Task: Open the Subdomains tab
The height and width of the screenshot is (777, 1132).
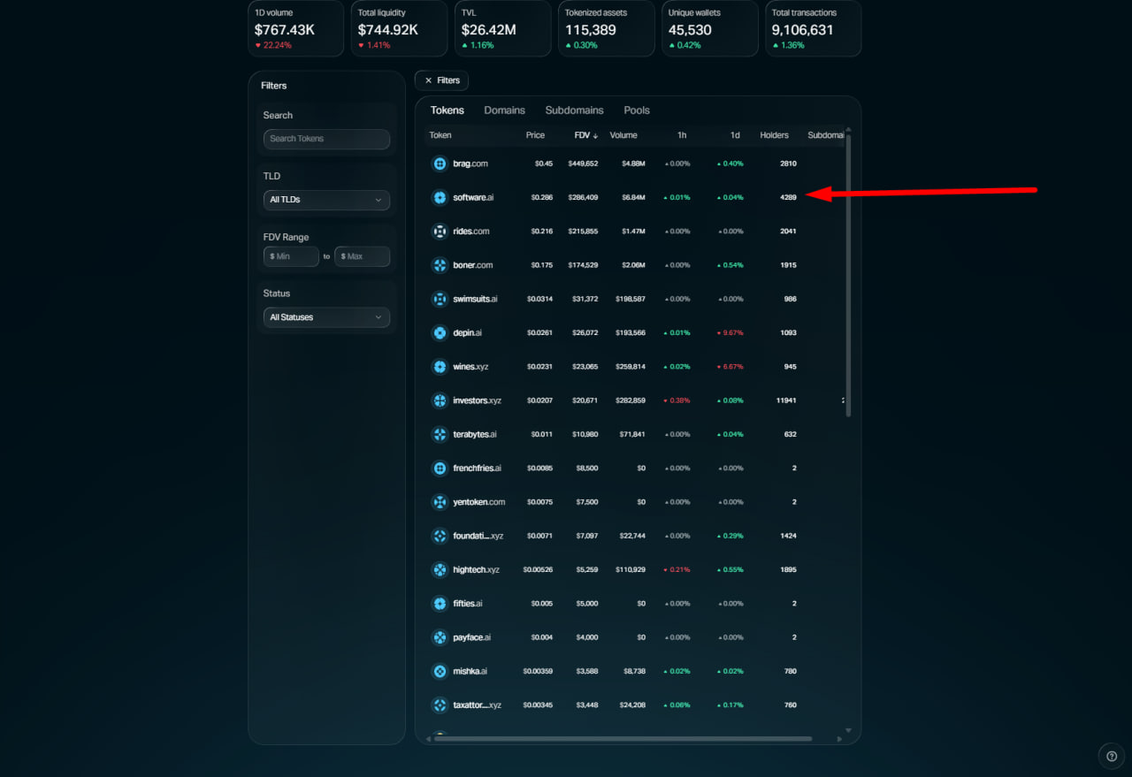Action: (x=574, y=110)
